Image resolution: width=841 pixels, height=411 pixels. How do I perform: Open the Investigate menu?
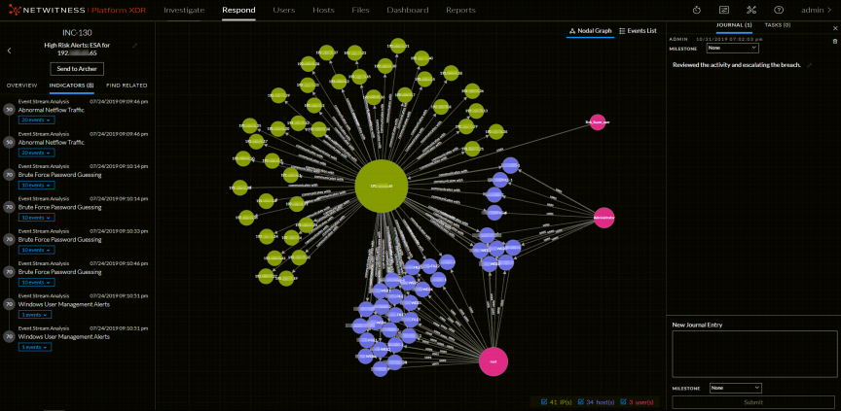pyautogui.click(x=184, y=10)
